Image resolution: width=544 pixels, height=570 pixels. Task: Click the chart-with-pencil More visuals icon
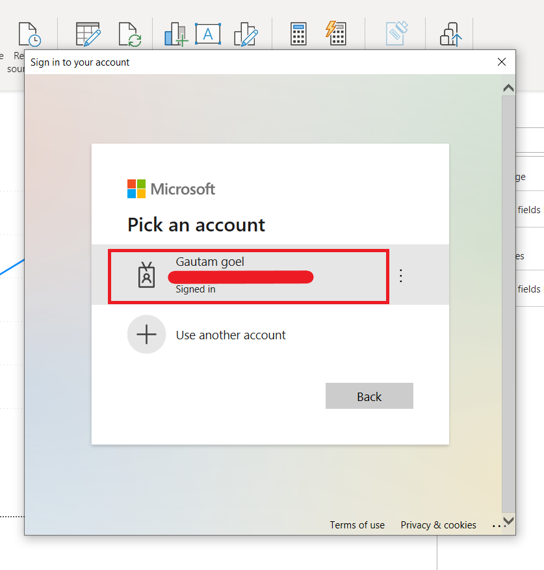[x=246, y=34]
